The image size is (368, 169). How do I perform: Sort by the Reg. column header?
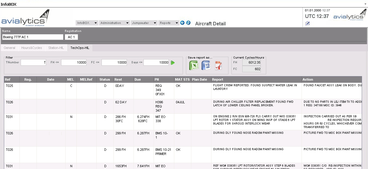click(x=28, y=79)
